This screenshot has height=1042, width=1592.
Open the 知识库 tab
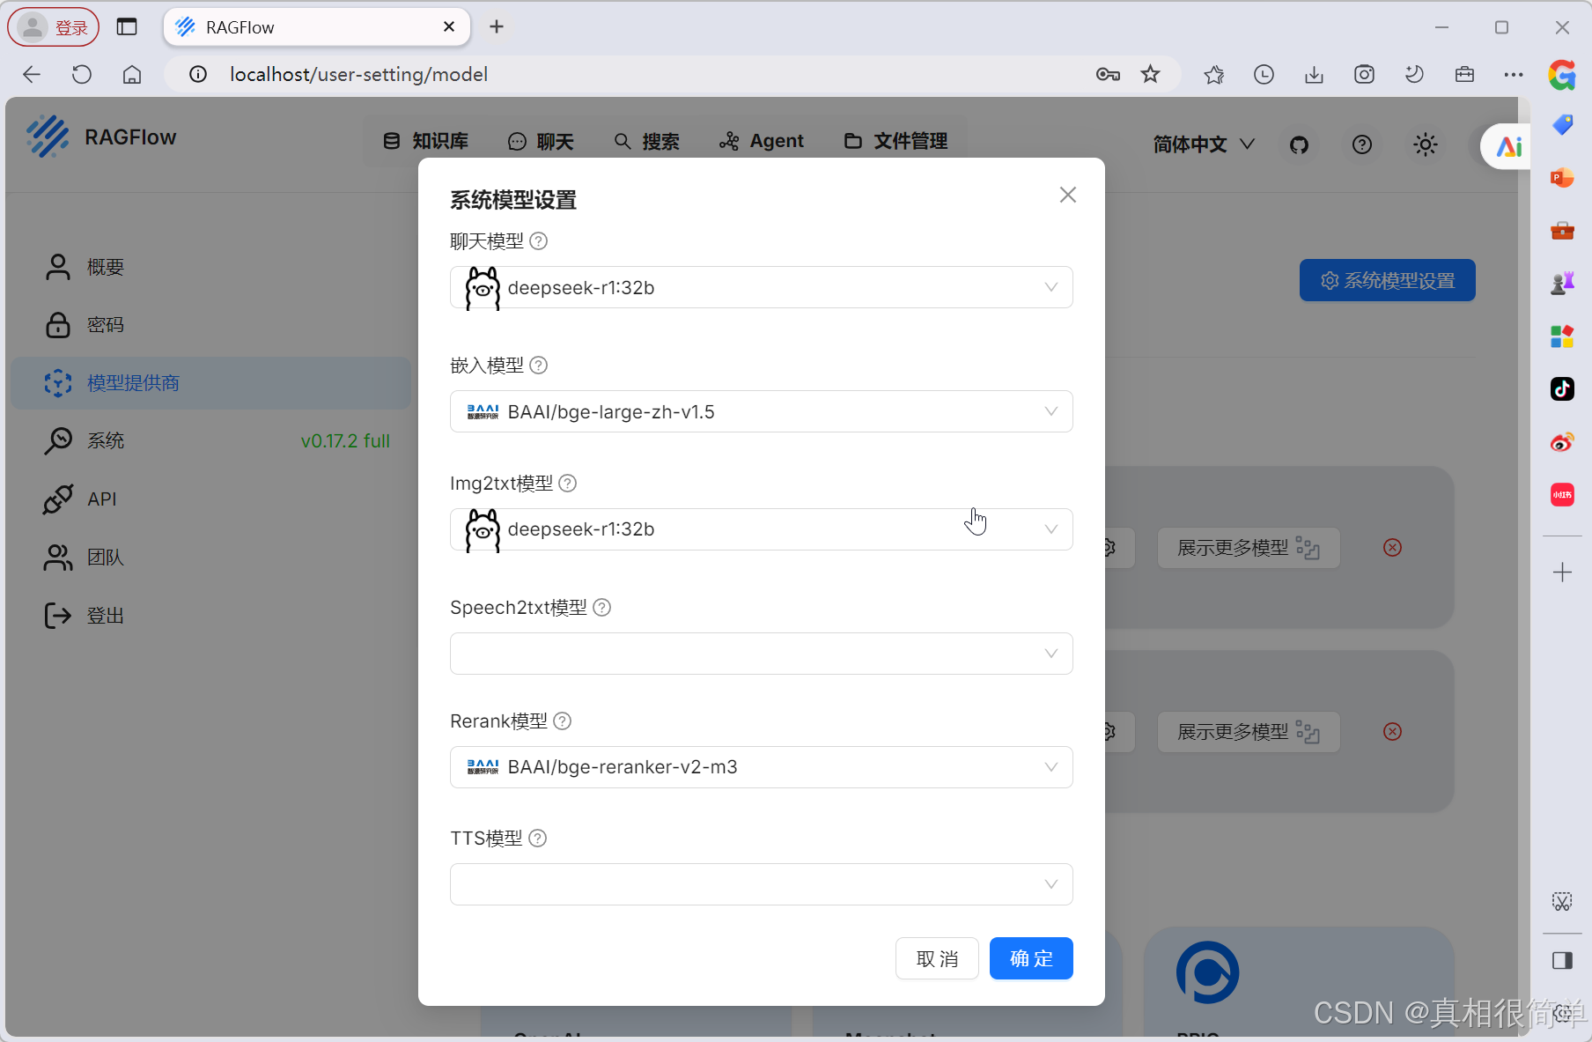point(426,141)
